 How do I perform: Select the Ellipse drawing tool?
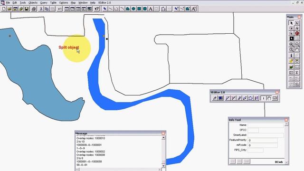[x=133, y=9]
